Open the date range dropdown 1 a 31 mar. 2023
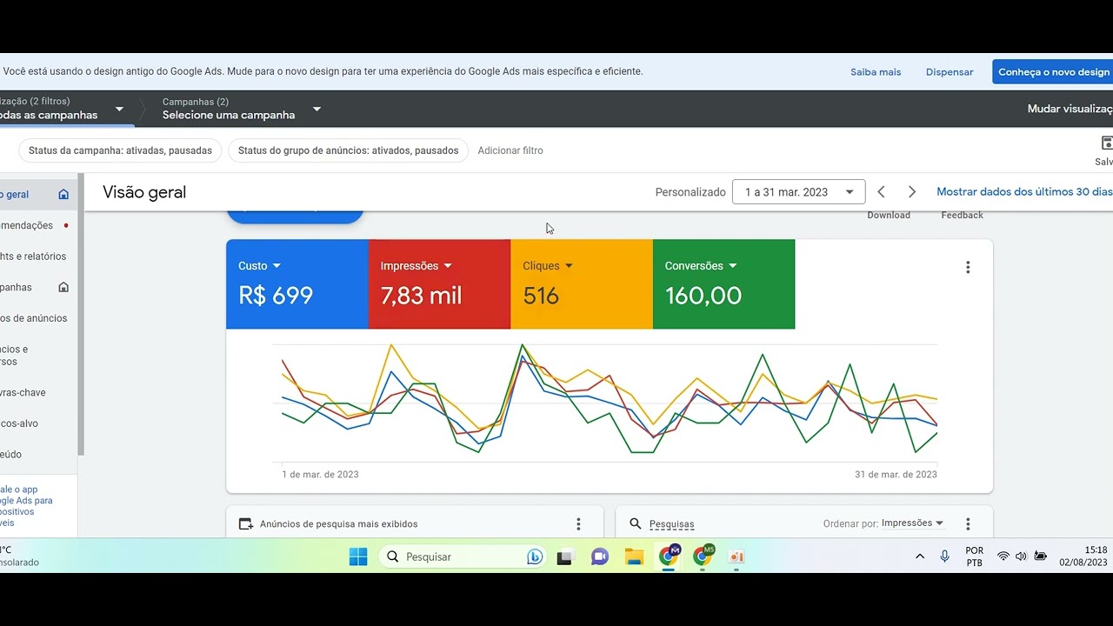 tap(798, 192)
